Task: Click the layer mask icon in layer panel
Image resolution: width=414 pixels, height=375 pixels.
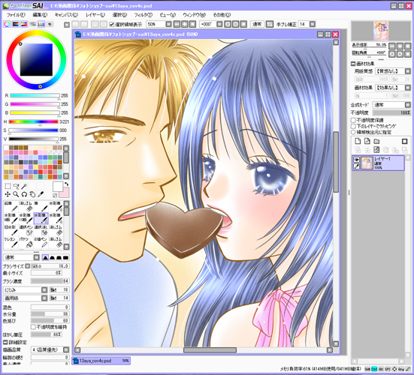Action: [404, 141]
